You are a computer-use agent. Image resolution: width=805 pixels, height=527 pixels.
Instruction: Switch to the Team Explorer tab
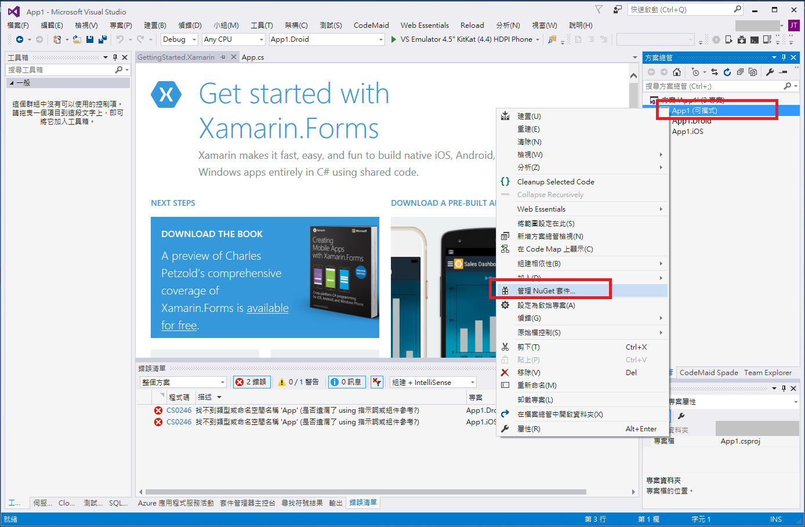pyautogui.click(x=768, y=373)
